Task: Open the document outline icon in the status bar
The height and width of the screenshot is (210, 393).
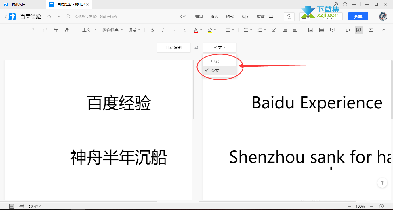Action: pos(12,206)
